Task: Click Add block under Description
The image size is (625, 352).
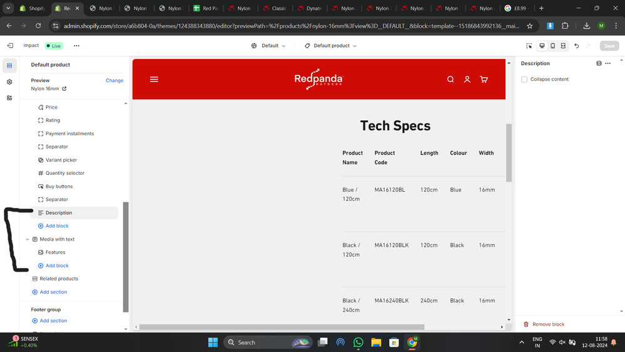Action: 57,226
